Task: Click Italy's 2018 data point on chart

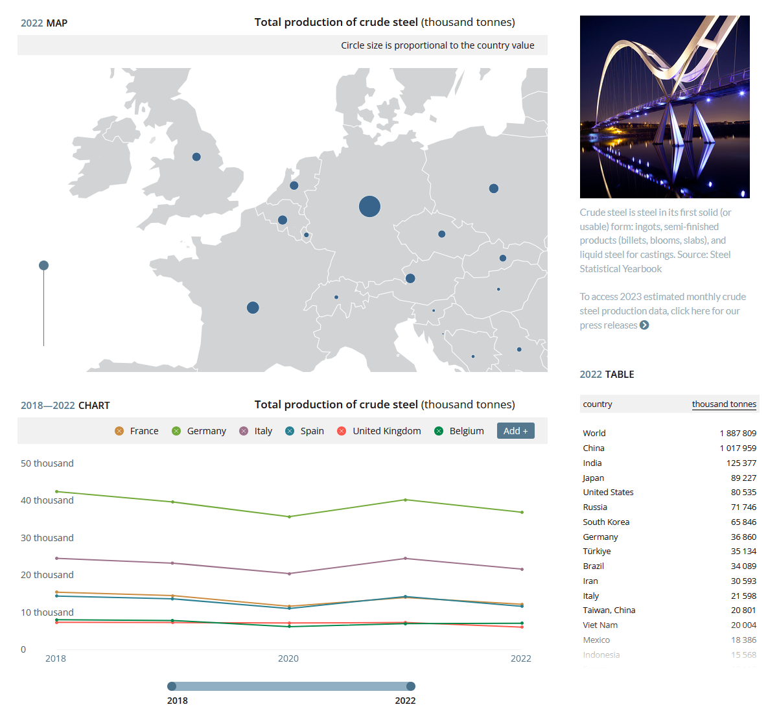Action: (x=57, y=558)
